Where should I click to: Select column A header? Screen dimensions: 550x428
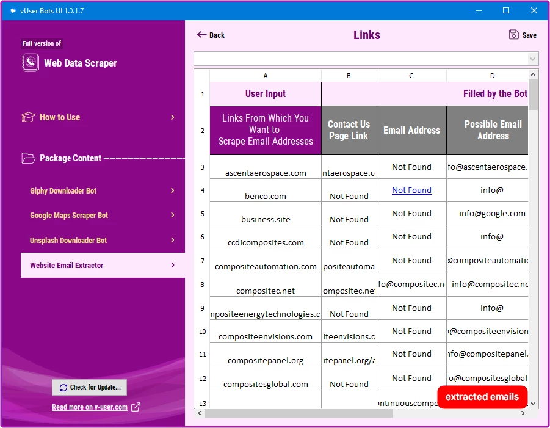[266, 76]
